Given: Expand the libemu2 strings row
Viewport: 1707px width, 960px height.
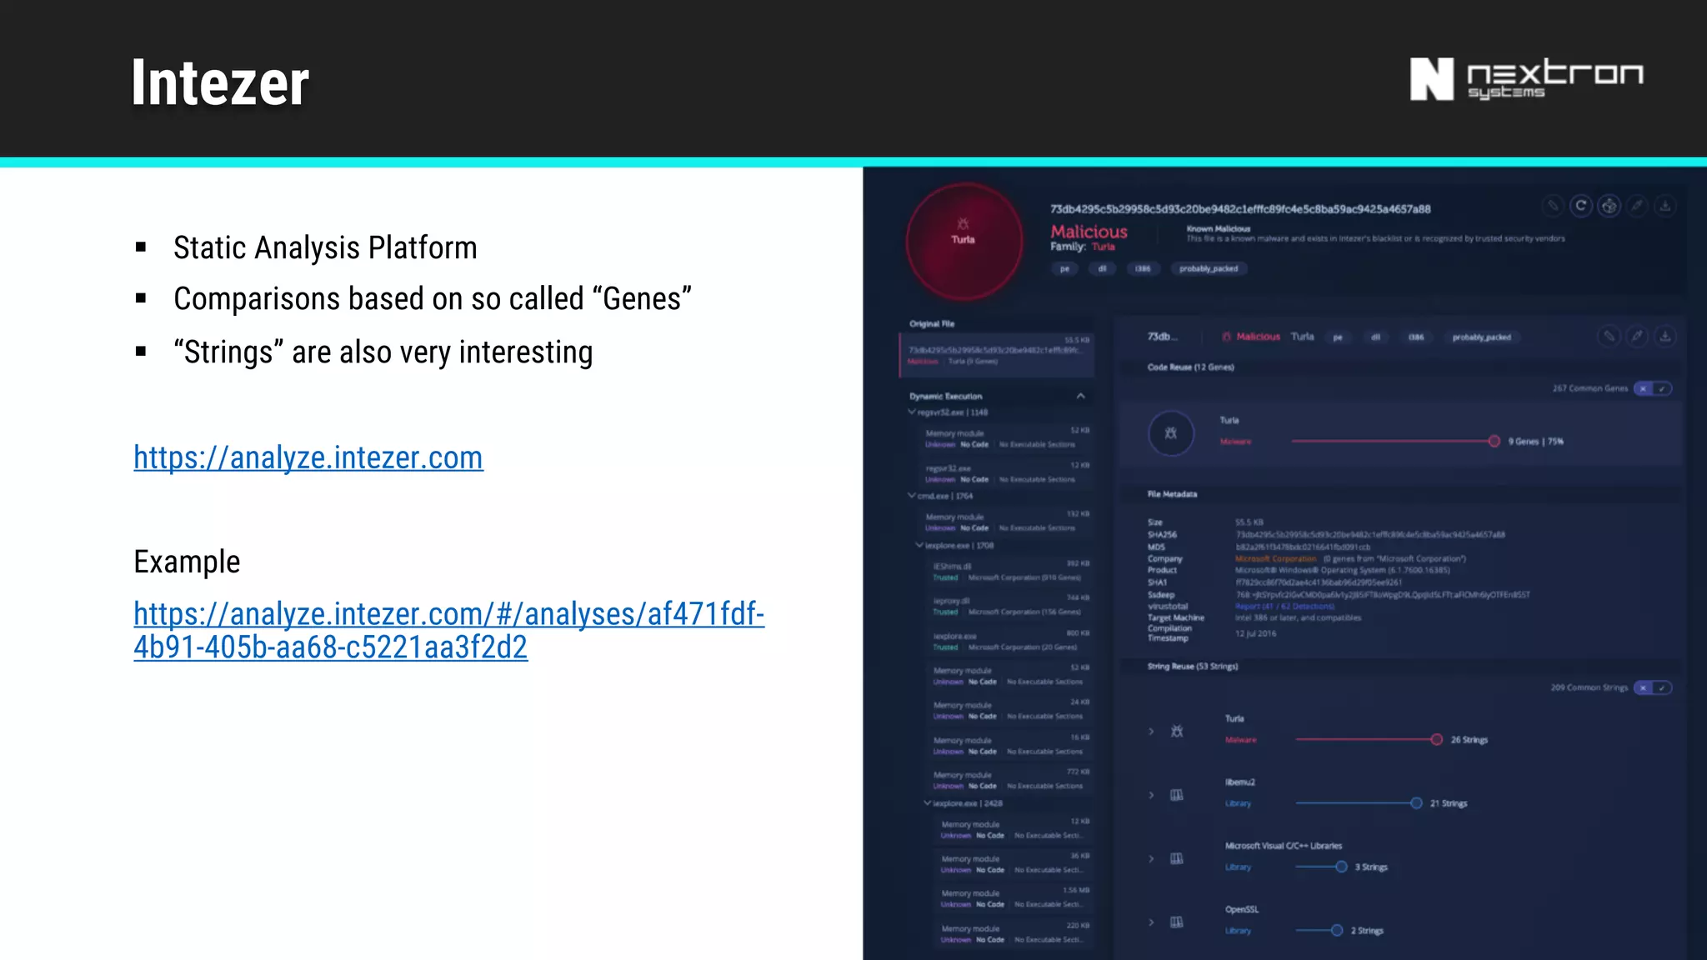Looking at the screenshot, I should (x=1151, y=795).
